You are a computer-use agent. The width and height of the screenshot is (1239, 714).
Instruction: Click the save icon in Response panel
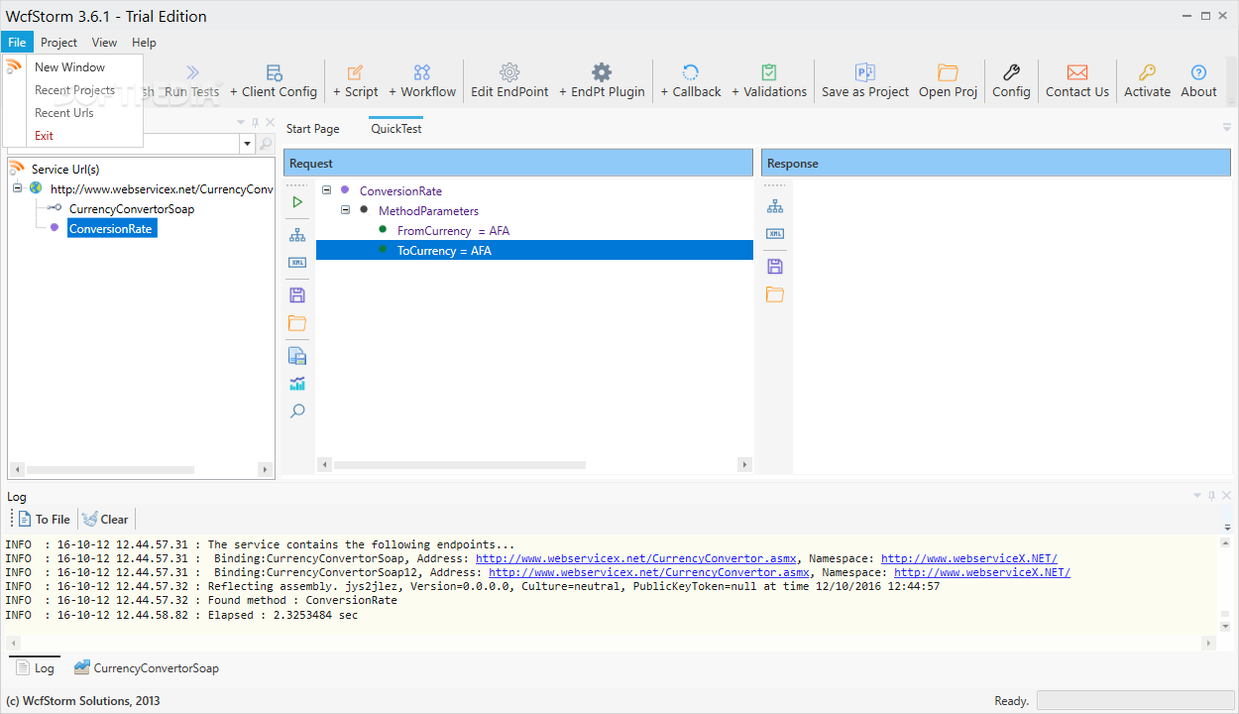[775, 266]
